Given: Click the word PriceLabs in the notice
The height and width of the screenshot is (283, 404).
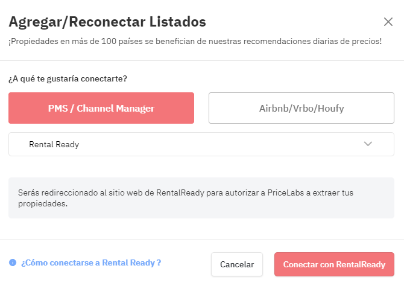Looking at the screenshot, I should pos(286,192).
